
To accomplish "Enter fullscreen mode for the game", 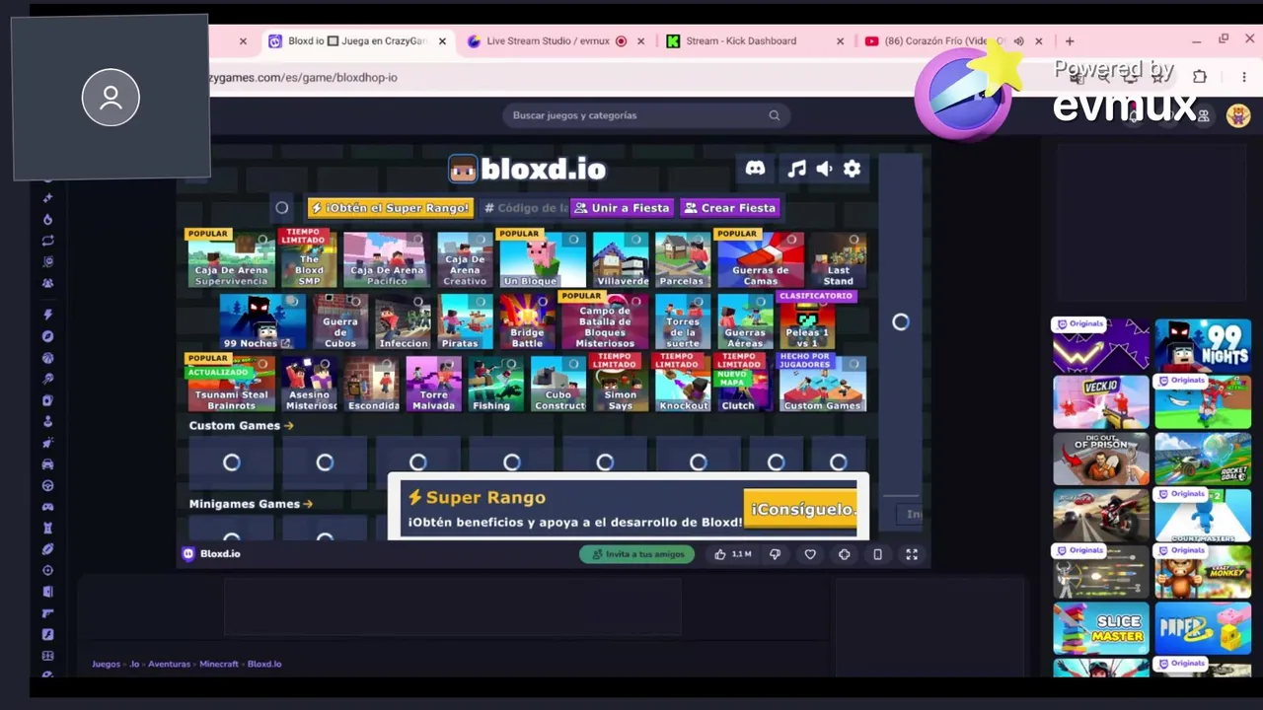I will click(x=912, y=554).
